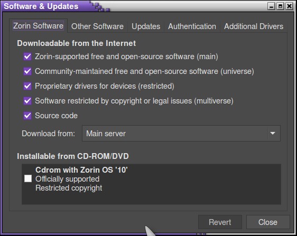Go to the Authentication tab
This screenshot has height=236, width=297.
[192, 26]
